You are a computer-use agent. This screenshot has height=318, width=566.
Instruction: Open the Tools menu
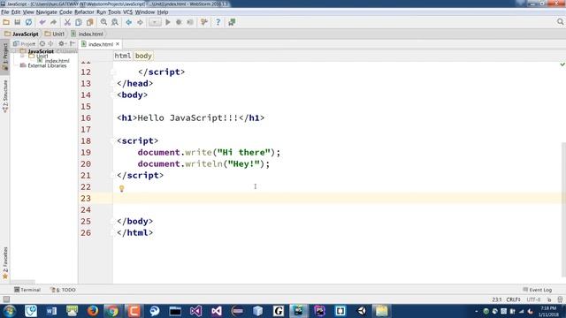click(x=114, y=12)
